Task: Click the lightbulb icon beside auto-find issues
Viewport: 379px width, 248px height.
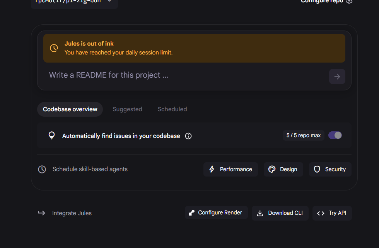Action: [x=51, y=136]
